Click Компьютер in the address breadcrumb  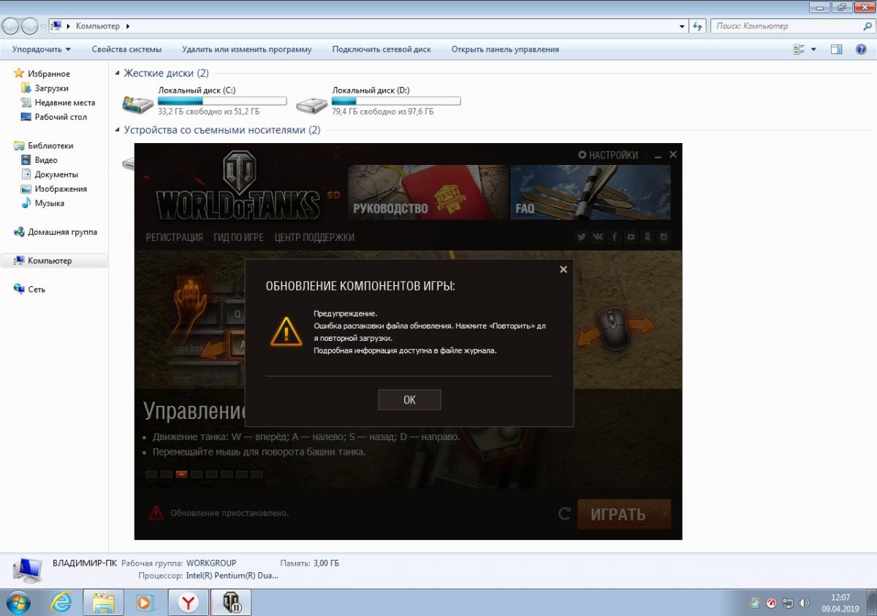(x=98, y=26)
